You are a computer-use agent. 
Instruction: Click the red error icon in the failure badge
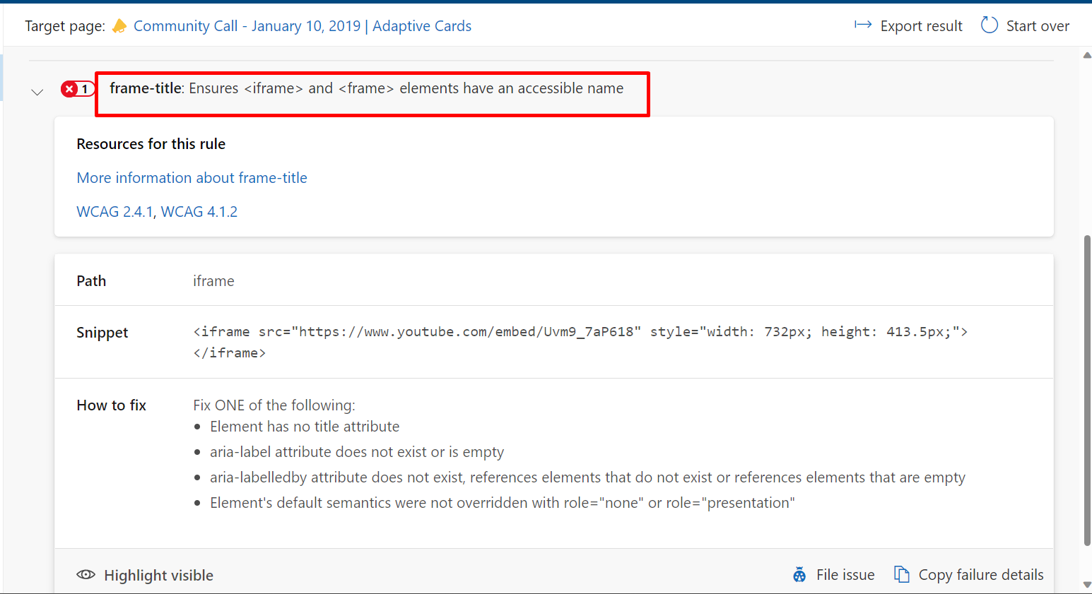pos(69,88)
